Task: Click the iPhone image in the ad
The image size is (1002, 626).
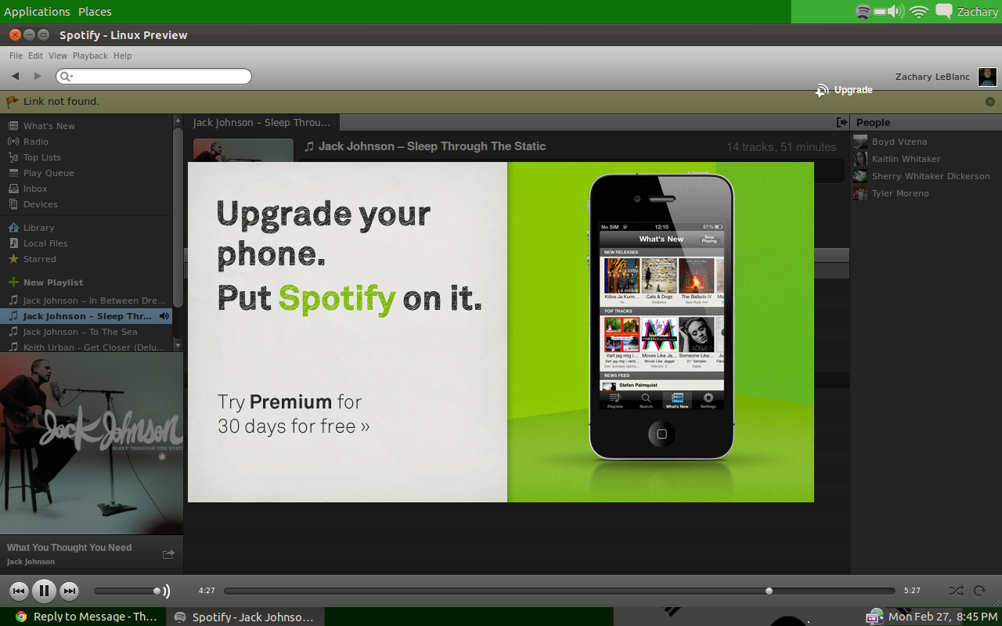Action: click(x=661, y=317)
